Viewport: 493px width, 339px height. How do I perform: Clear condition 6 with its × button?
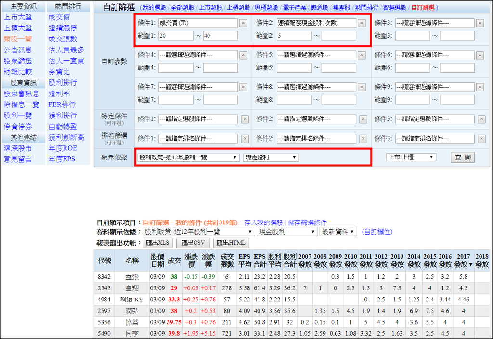tap(480, 55)
